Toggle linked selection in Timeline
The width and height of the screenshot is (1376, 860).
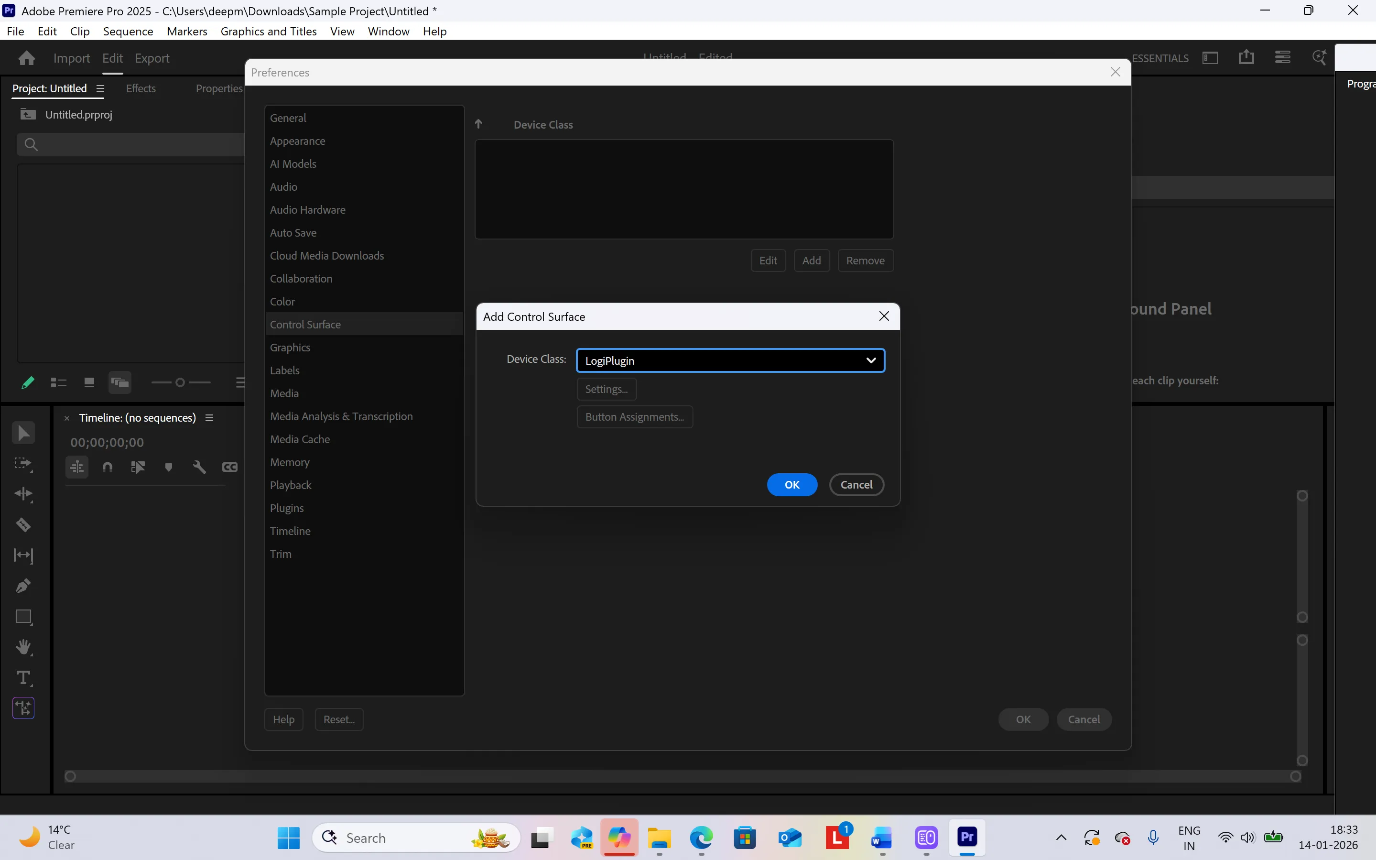[x=138, y=467]
